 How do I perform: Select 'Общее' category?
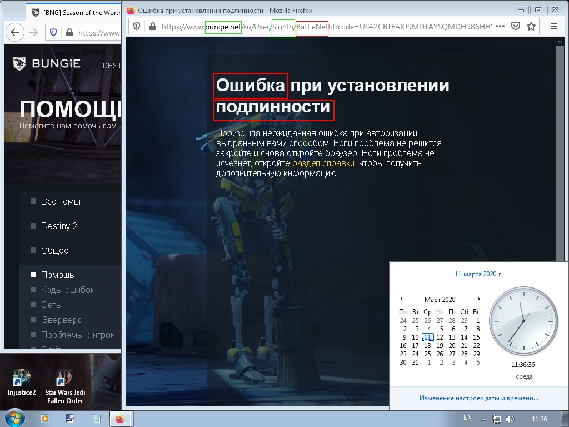point(54,250)
